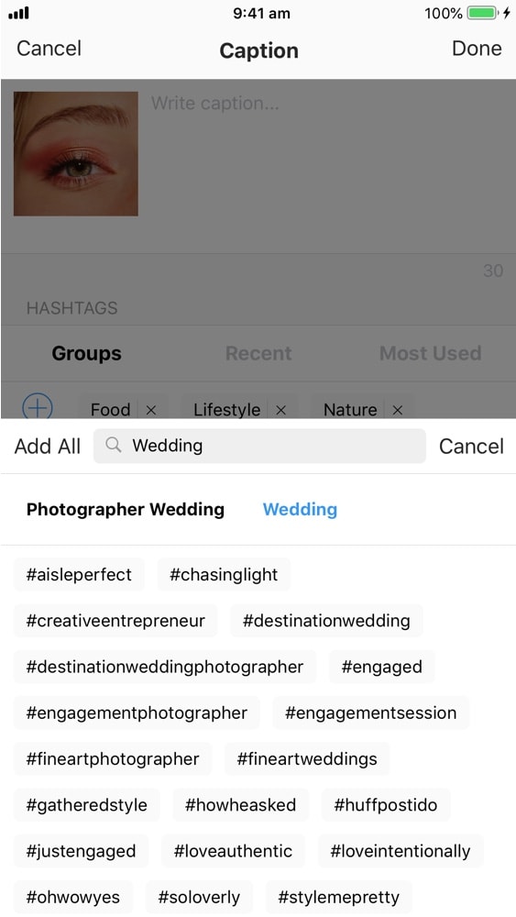516x917 pixels.
Task: Click the search magnifier icon
Action: coord(114,445)
